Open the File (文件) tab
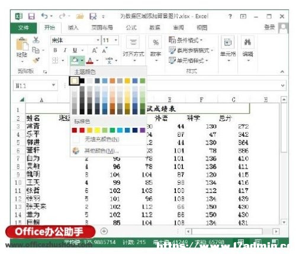This screenshot has width=296, height=254. pyautogui.click(x=24, y=28)
